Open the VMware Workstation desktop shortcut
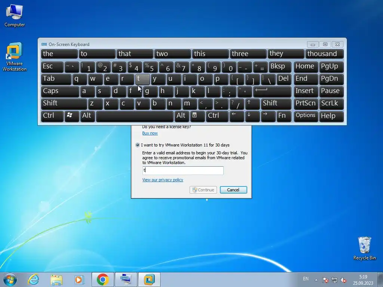Viewport: 383px width, 287px height. pyautogui.click(x=15, y=57)
